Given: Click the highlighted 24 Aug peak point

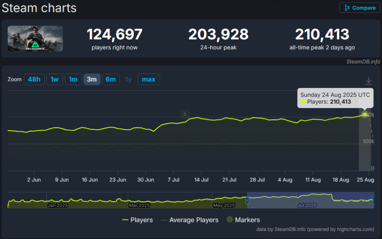Looking at the screenshot, I should tap(365, 114).
